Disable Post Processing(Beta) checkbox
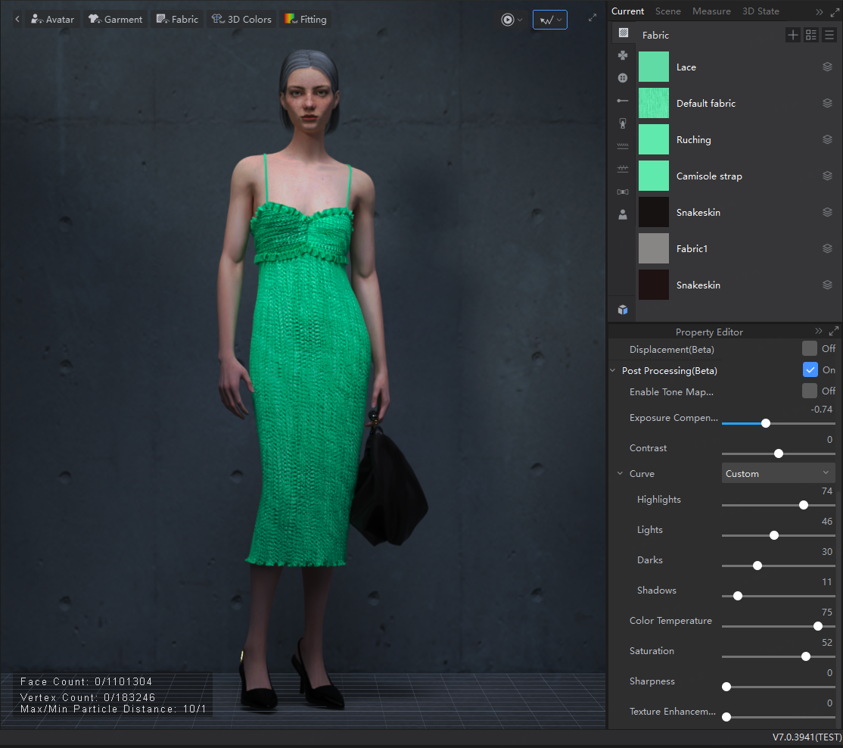843x748 pixels. click(810, 370)
